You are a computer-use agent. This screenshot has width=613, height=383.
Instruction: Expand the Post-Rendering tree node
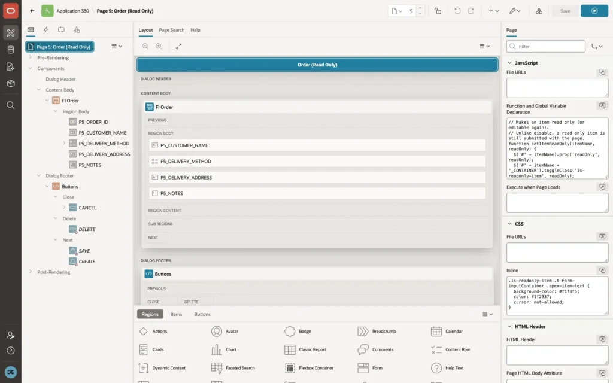(30, 272)
